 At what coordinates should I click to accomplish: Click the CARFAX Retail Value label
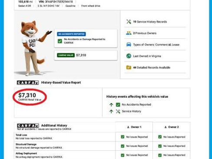[x=30, y=99]
